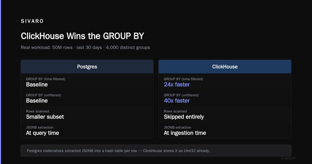Click ClickHouse 'GROUP BY (time-filtered)' label
Viewport: 312px width, 164px height.
click(x=183, y=79)
